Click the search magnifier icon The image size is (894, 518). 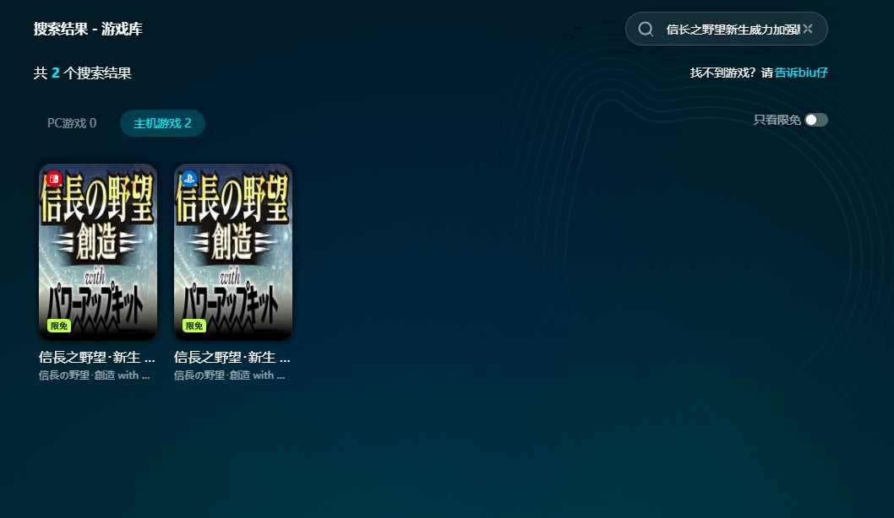(x=646, y=29)
